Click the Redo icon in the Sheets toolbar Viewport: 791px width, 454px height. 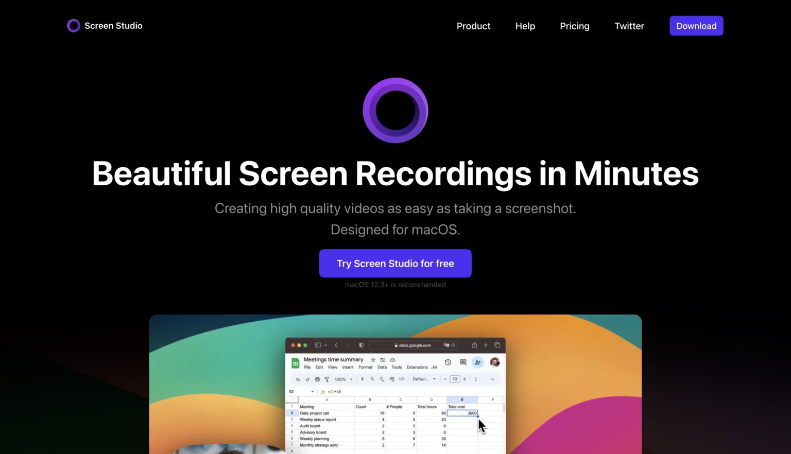[x=307, y=379]
